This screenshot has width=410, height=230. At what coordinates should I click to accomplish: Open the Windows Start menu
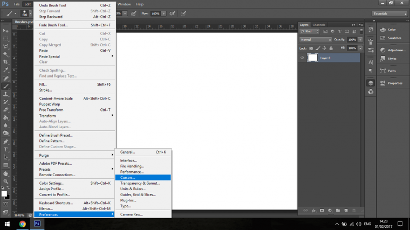point(7,224)
